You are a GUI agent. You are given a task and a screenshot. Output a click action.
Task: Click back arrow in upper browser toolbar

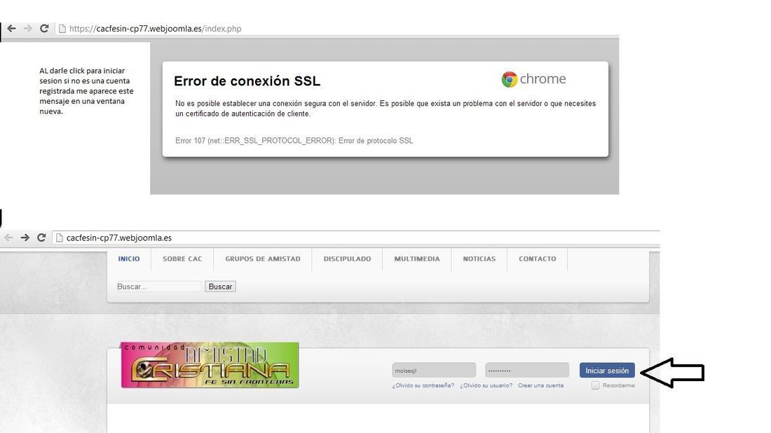(x=11, y=29)
